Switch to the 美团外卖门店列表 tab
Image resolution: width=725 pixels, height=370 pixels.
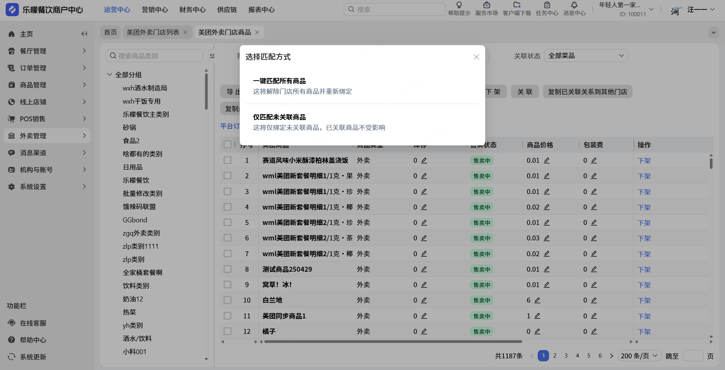pyautogui.click(x=153, y=32)
